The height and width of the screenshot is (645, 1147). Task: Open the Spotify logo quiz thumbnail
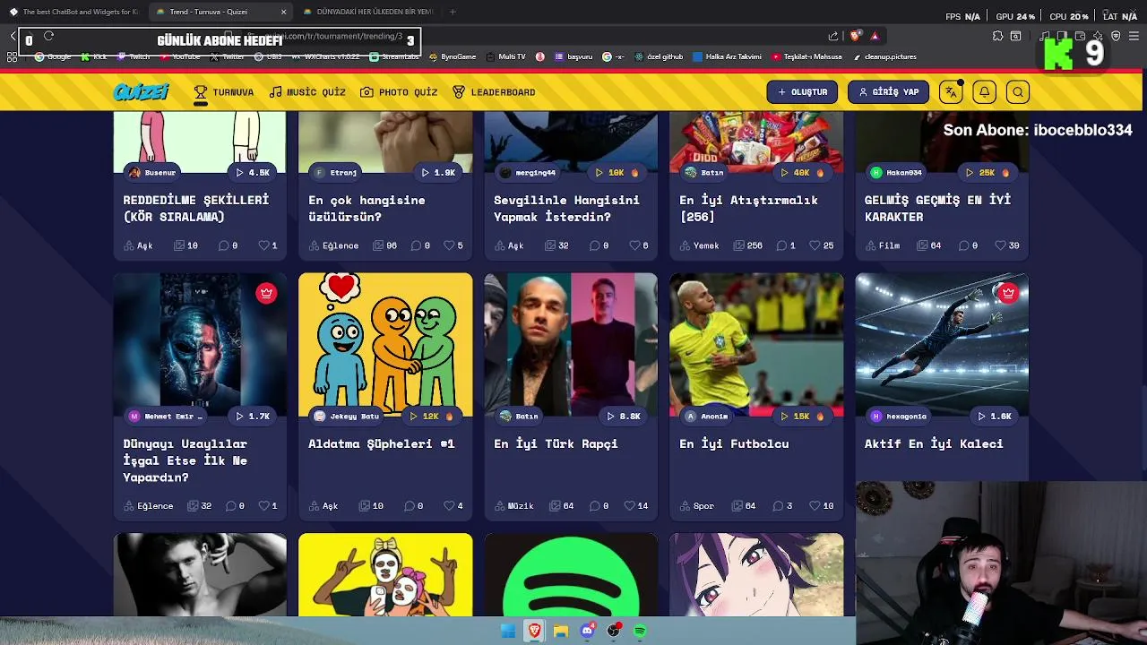pyautogui.click(x=571, y=575)
